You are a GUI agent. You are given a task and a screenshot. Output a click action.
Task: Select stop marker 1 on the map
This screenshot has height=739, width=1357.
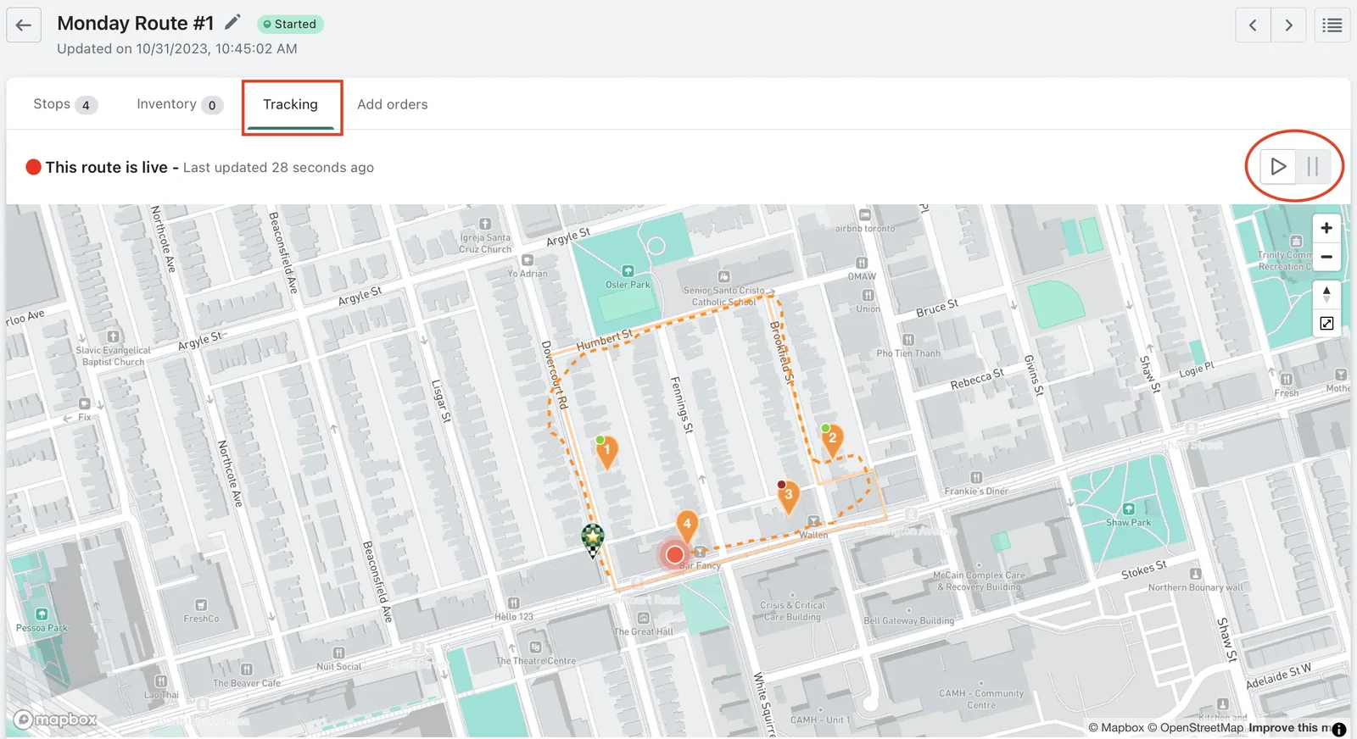click(606, 452)
